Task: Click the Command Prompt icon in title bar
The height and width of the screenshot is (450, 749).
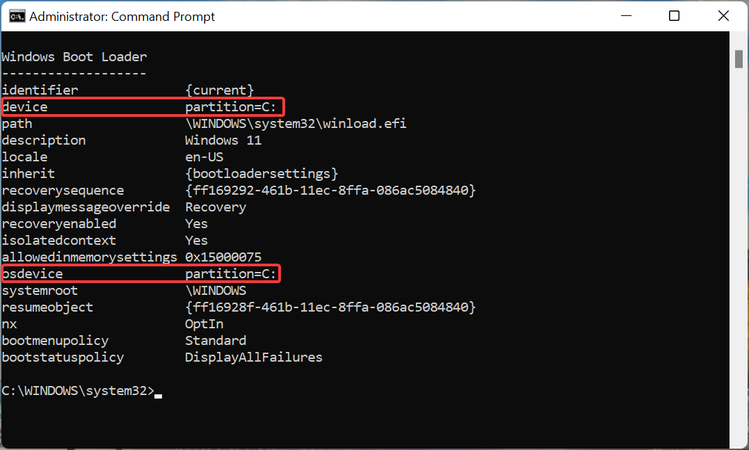Action: (x=17, y=15)
